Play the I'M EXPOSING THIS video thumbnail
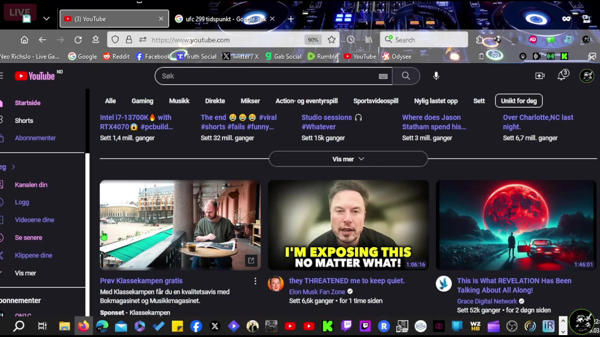600x337 pixels. pos(348,225)
